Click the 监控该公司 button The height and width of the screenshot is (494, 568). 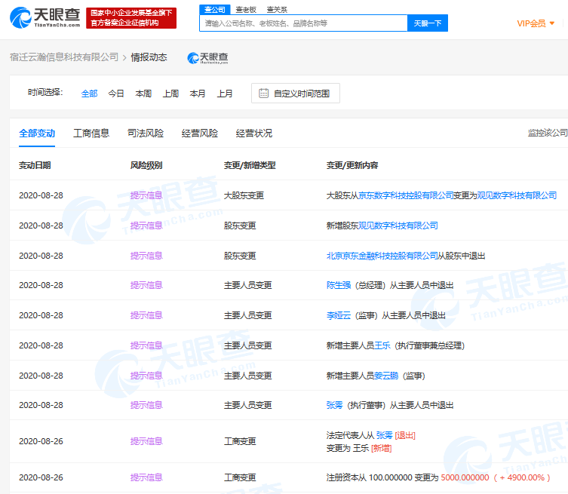(548, 133)
